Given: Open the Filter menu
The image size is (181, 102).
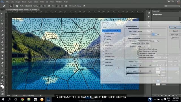Looking at the screenshot, I should coord(42,2).
